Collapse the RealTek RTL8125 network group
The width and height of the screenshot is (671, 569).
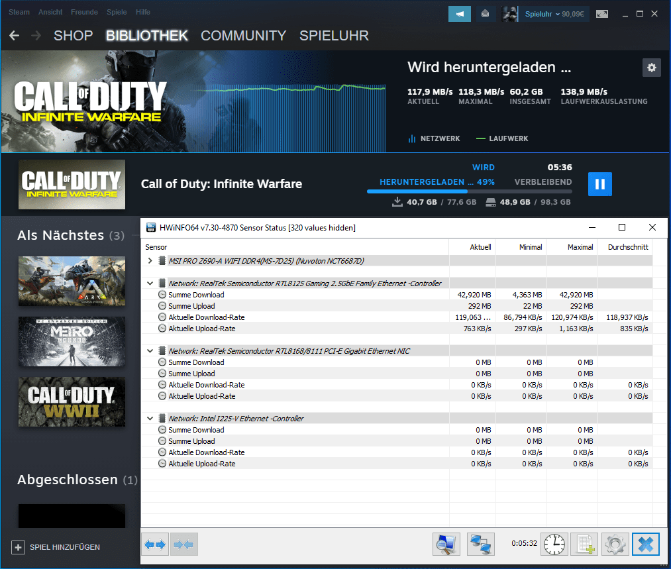[x=150, y=284]
